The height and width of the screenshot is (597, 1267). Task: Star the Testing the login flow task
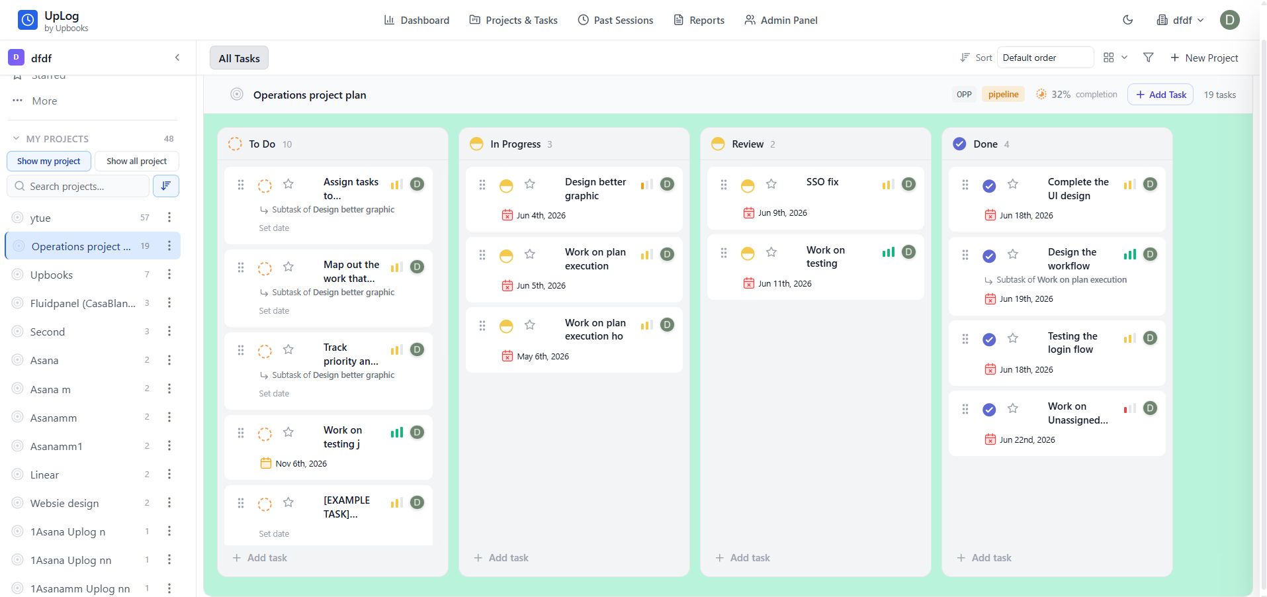coord(1013,338)
